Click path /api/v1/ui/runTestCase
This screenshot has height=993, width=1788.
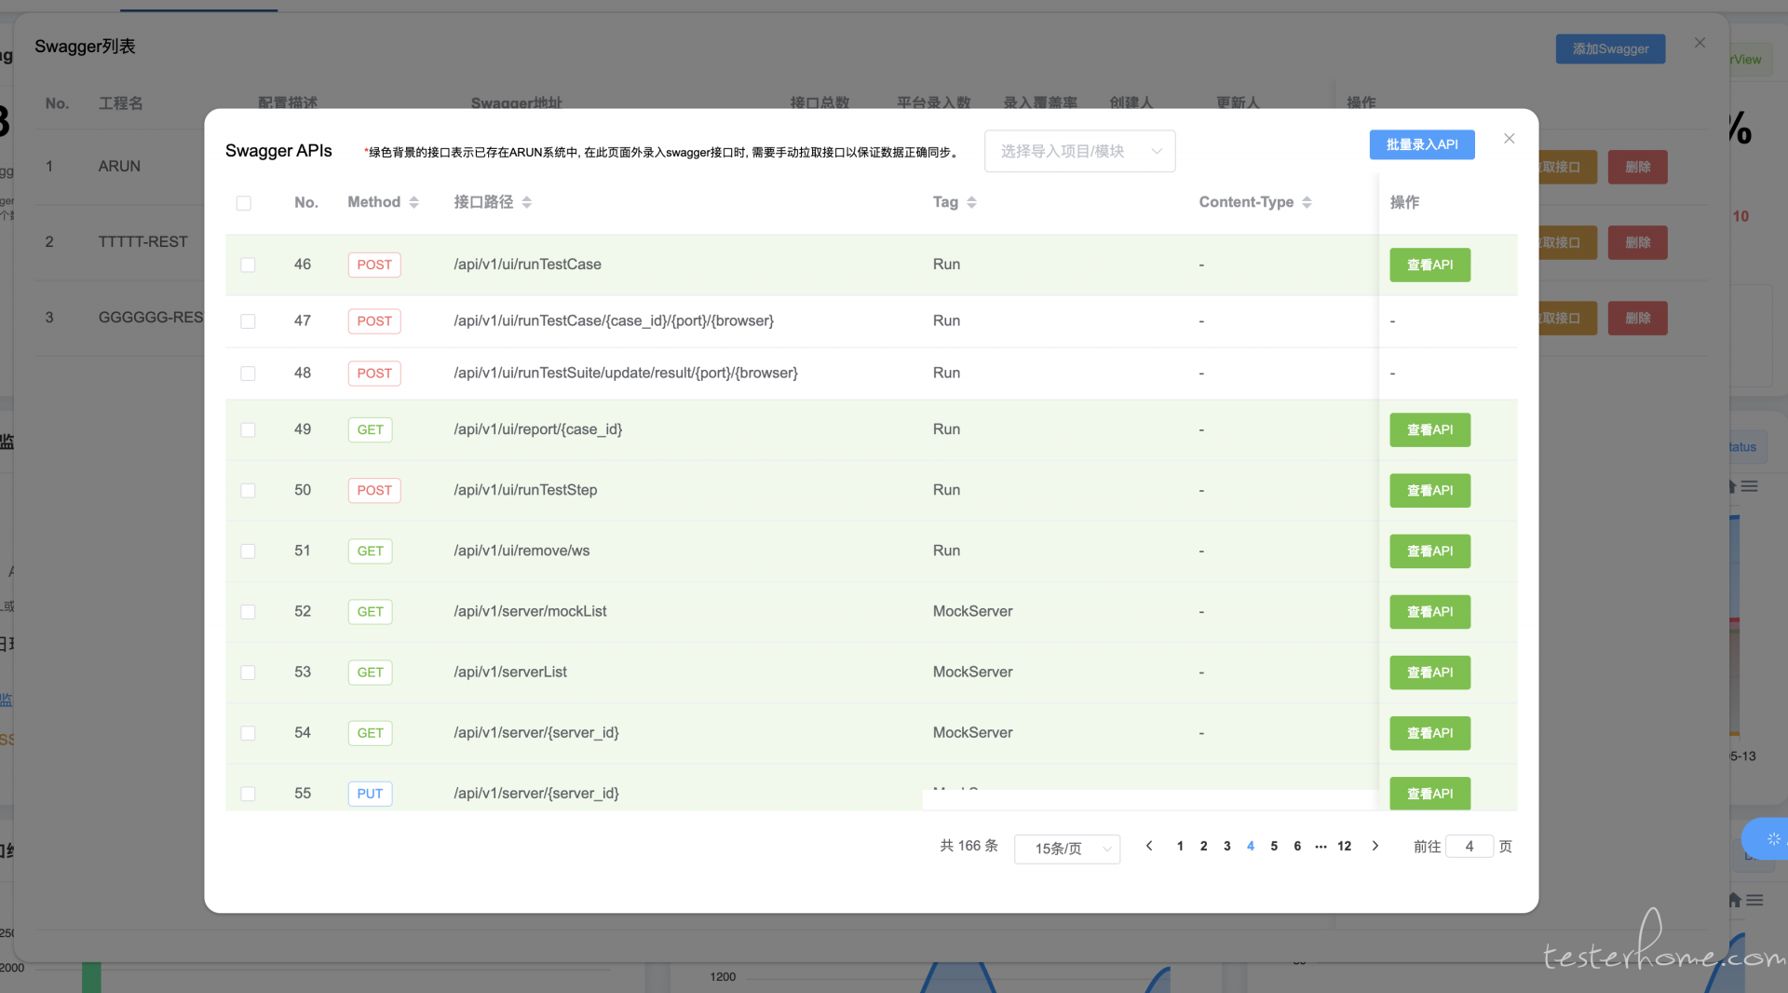(x=527, y=264)
